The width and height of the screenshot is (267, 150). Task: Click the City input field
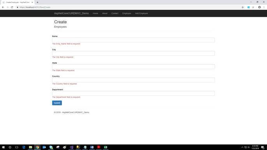coord(133,53)
